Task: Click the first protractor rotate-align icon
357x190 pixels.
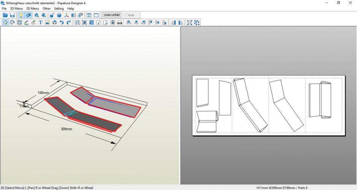Action: pos(173,22)
